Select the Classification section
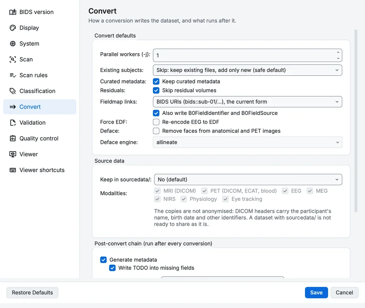 point(40,91)
